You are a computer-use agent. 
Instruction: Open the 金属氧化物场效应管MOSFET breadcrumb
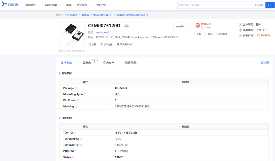pyautogui.click(x=133, y=15)
